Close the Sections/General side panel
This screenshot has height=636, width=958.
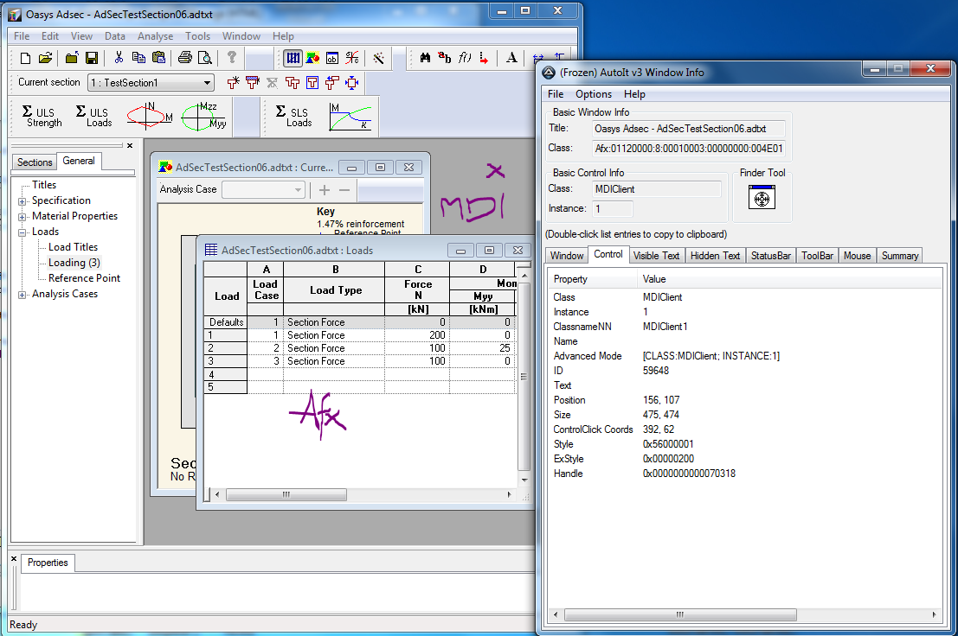tap(130, 146)
